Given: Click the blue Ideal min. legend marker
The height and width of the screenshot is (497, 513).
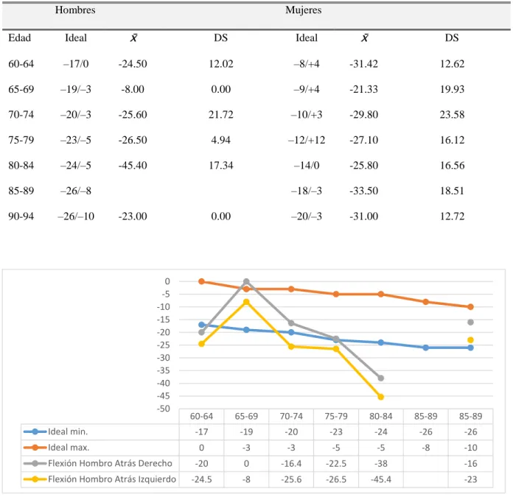Looking at the screenshot, I should pyautogui.click(x=35, y=431).
